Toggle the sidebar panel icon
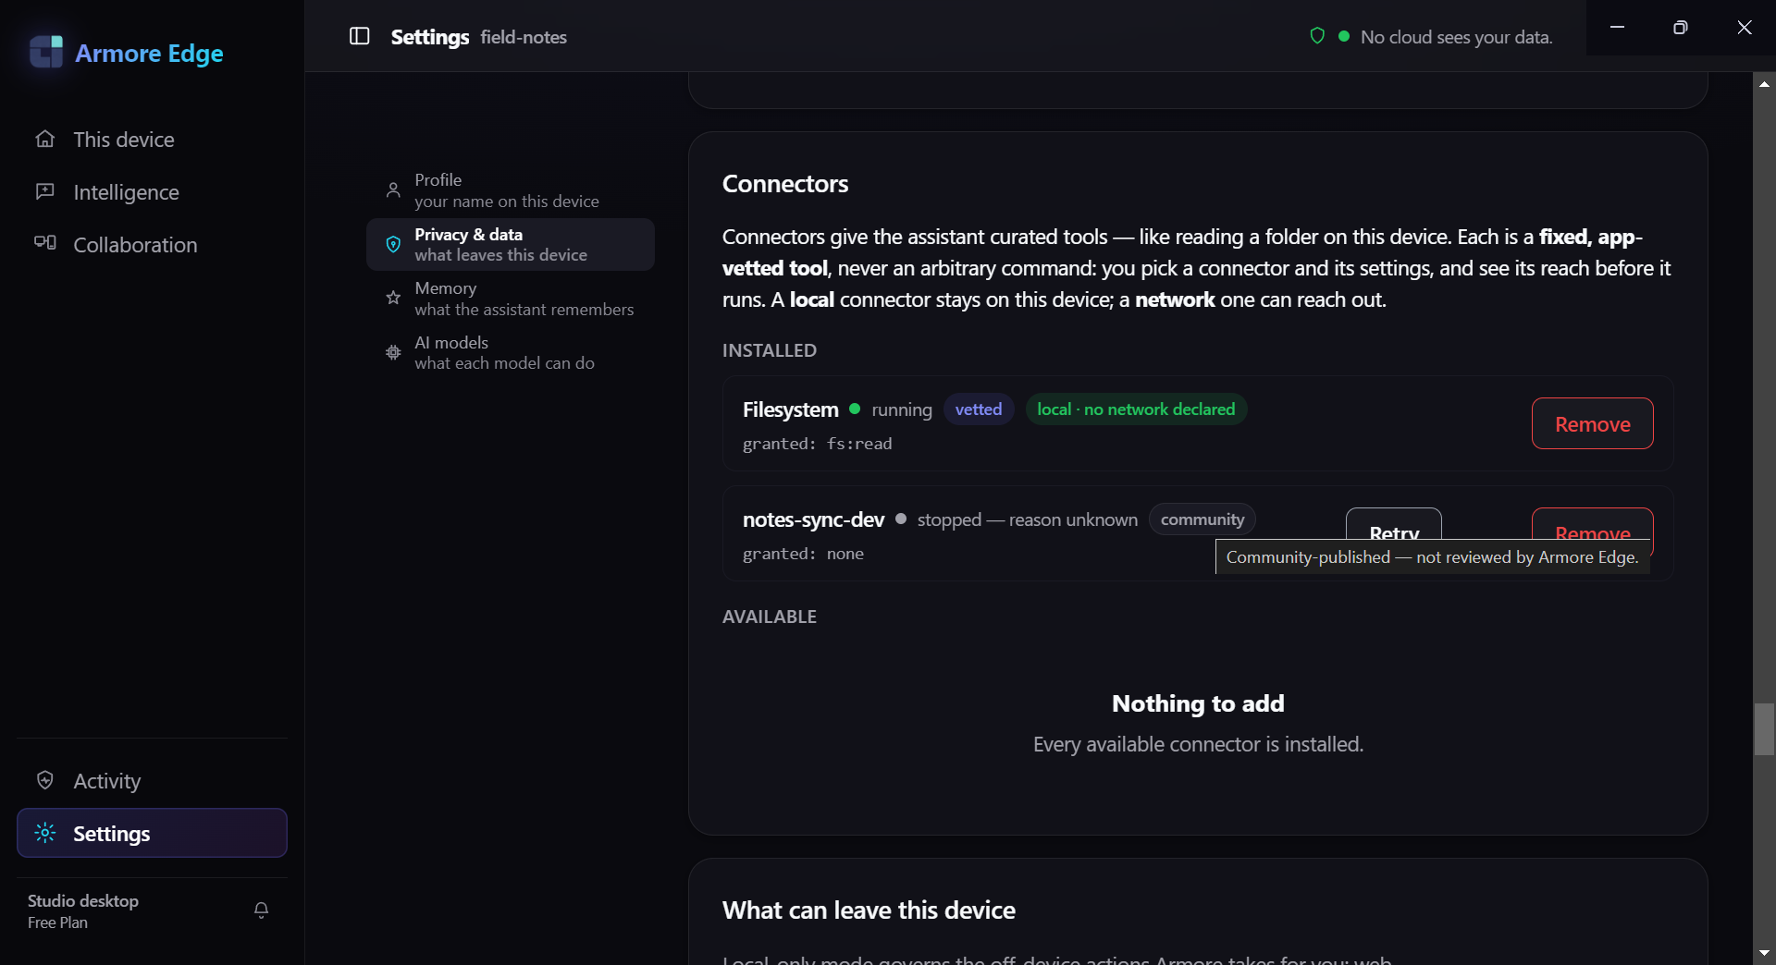The image size is (1776, 965). pos(360,36)
